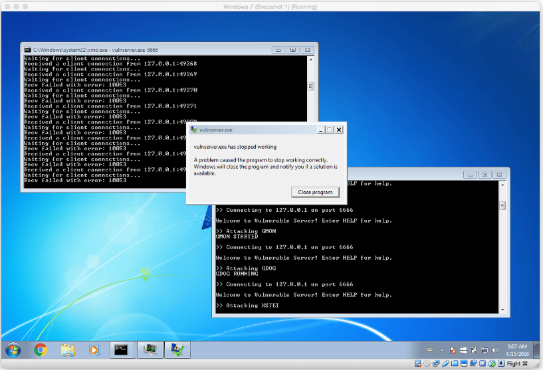
Task: Click the 'Attacking KSTET' line
Action: (x=247, y=306)
